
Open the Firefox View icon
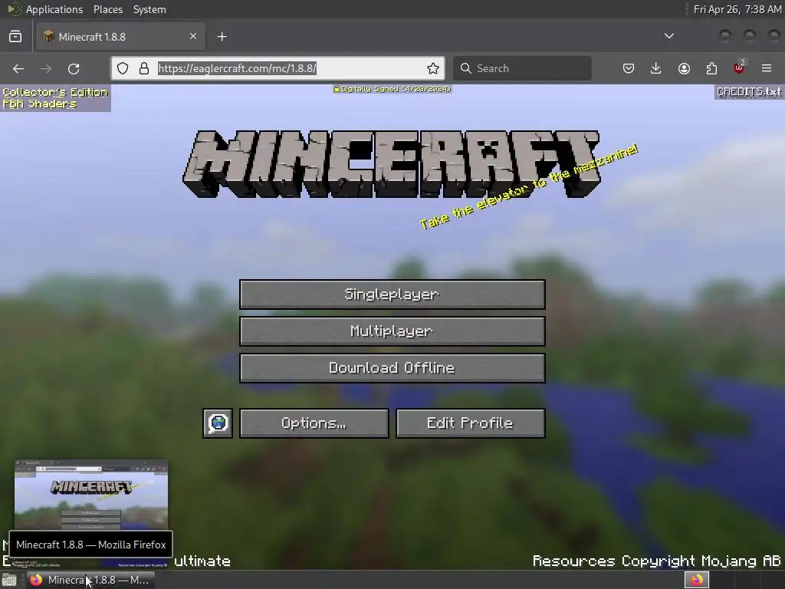[15, 37]
